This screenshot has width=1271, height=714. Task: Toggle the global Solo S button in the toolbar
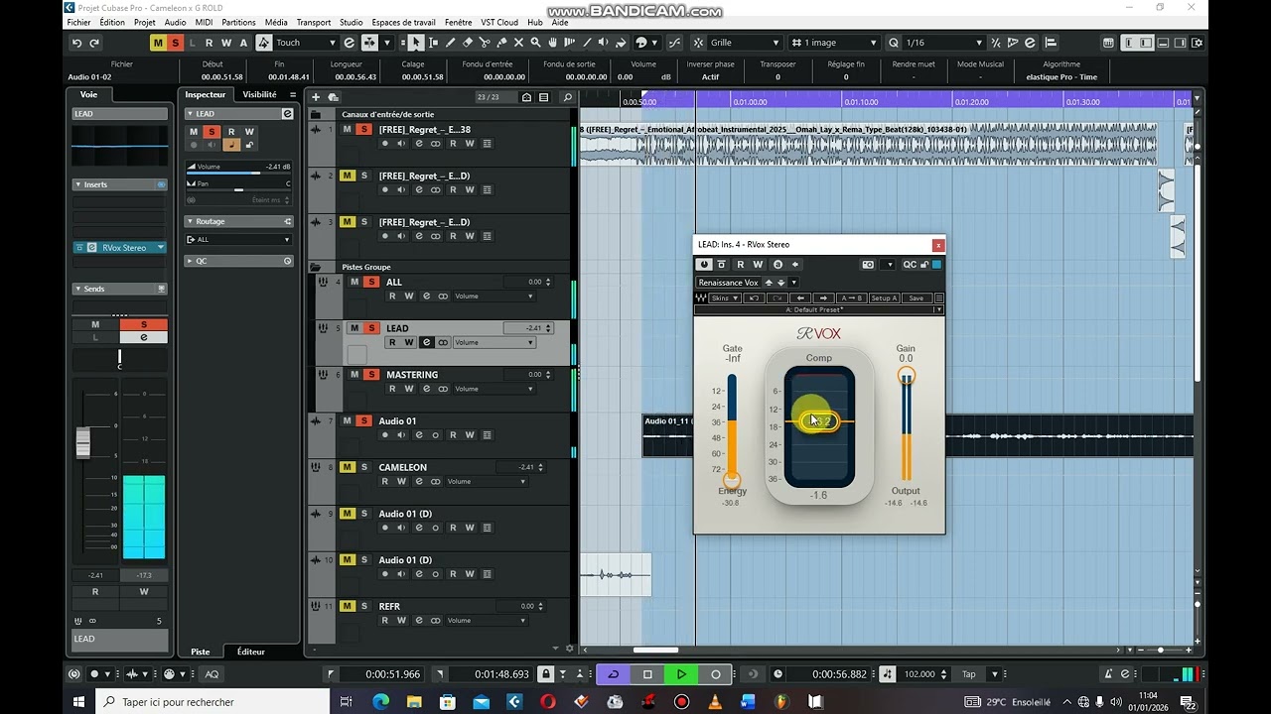[x=175, y=43]
